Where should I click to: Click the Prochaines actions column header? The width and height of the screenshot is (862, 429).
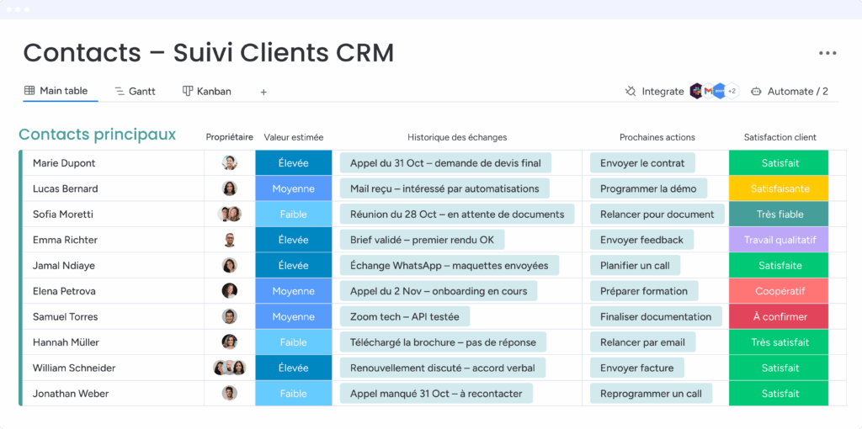coord(657,137)
